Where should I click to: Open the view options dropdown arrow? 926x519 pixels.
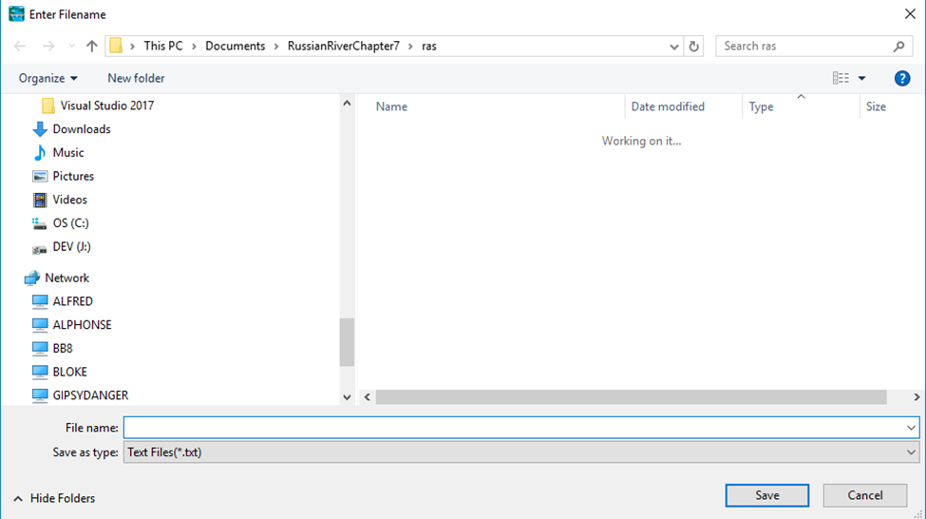862,78
